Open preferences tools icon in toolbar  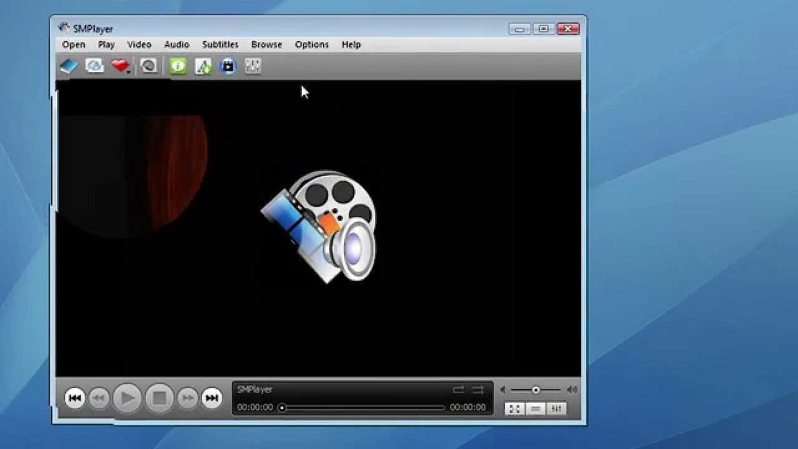(x=252, y=65)
